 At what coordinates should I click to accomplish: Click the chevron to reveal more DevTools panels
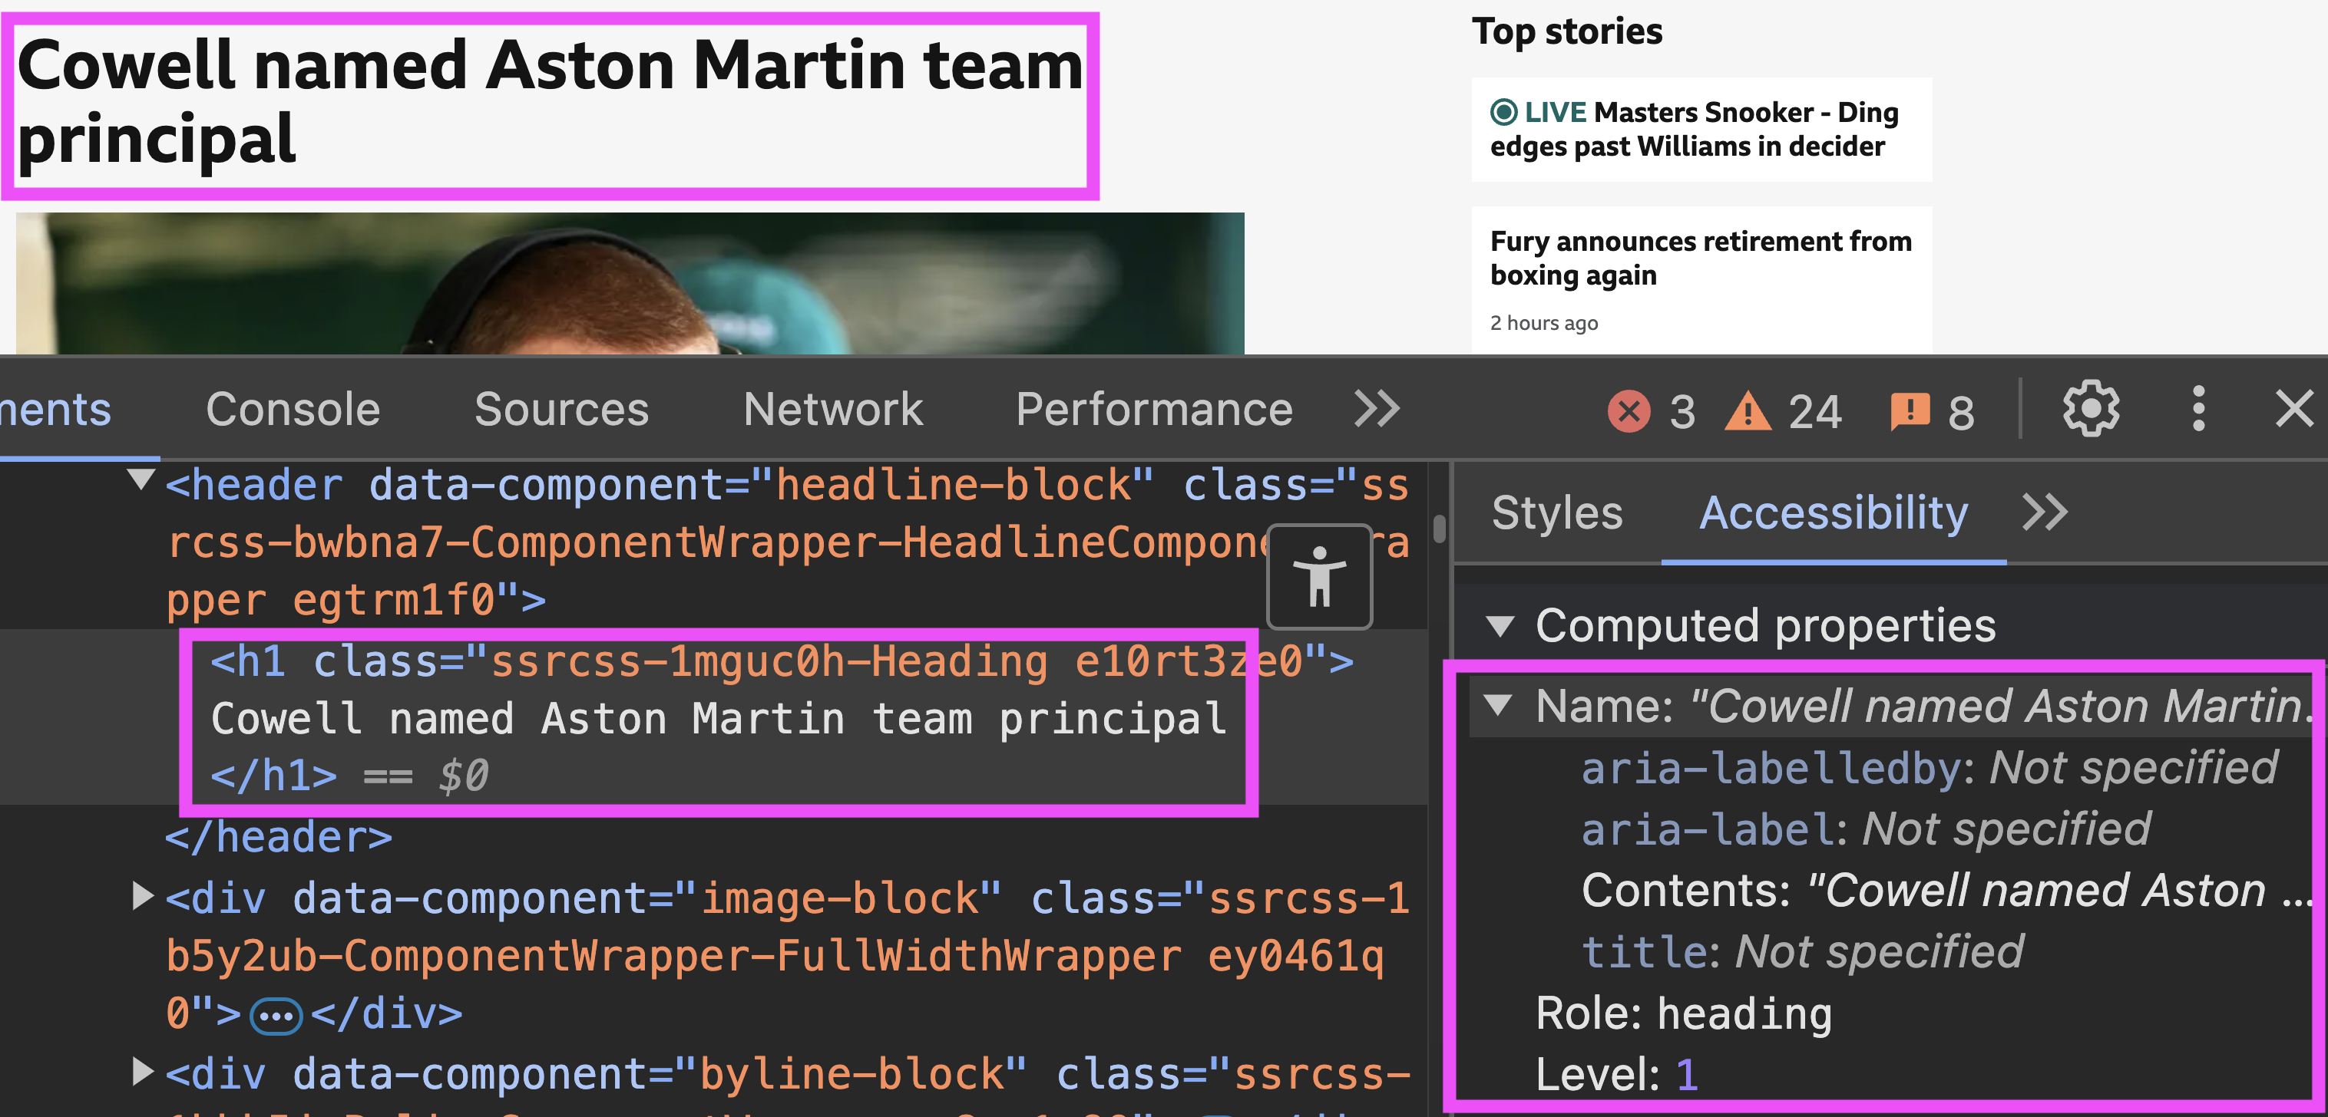pyautogui.click(x=1375, y=408)
